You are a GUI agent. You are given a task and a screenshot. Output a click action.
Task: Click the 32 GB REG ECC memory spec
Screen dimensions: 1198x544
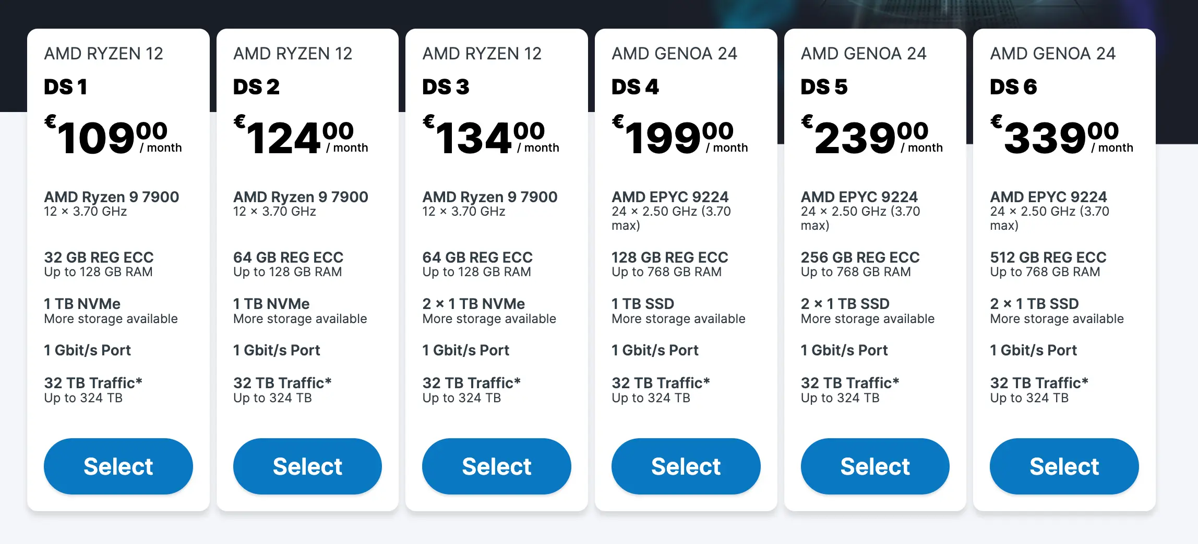[x=99, y=257]
